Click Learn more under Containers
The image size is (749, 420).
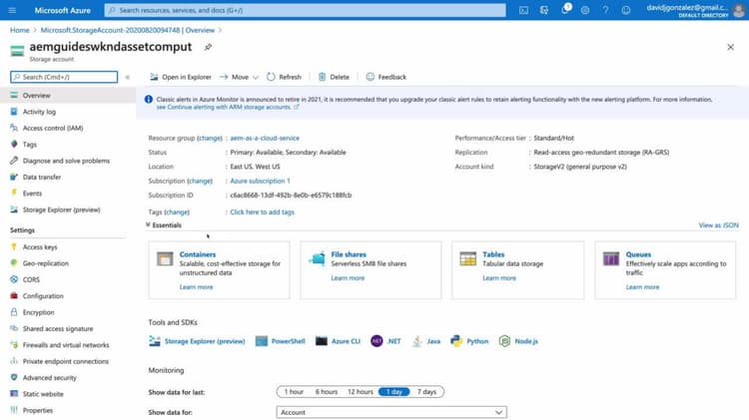197,287
